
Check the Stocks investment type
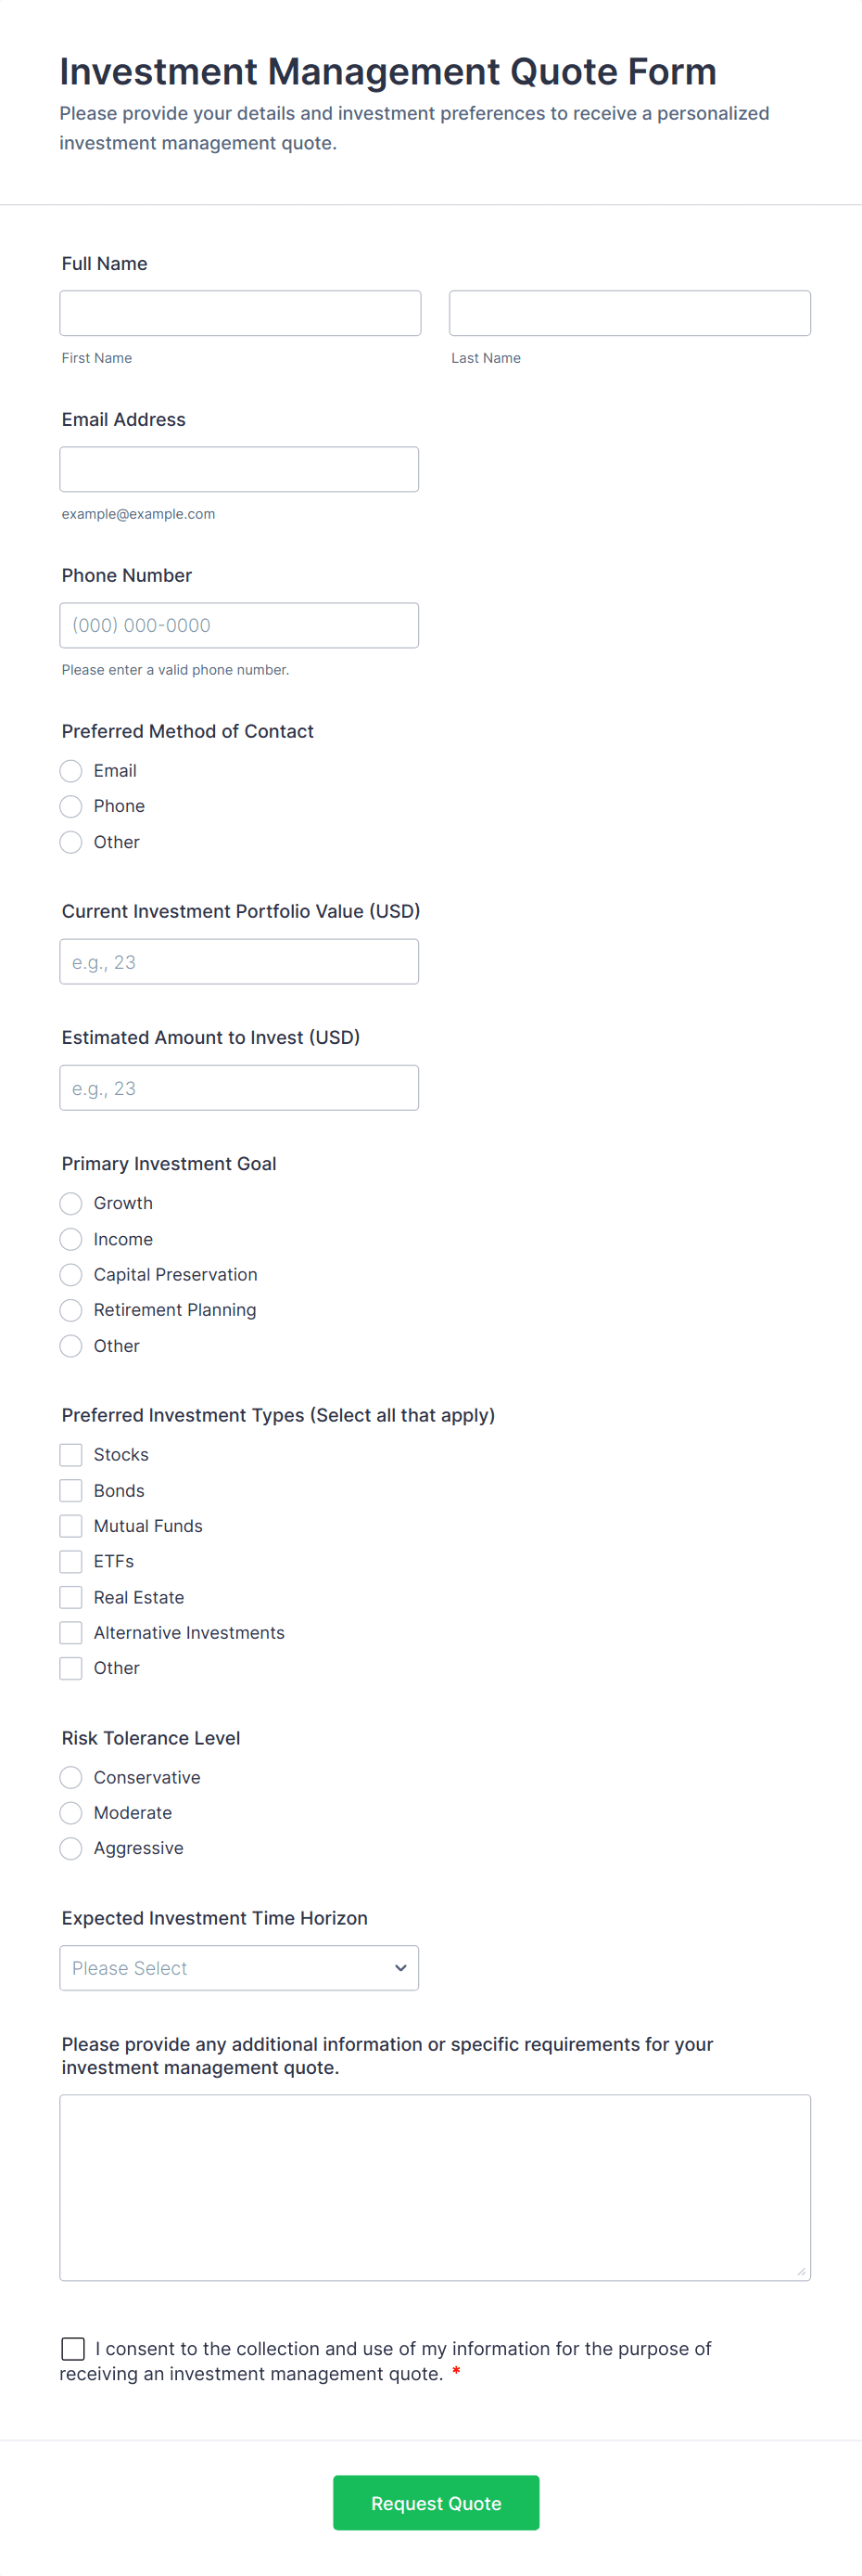pos(71,1455)
